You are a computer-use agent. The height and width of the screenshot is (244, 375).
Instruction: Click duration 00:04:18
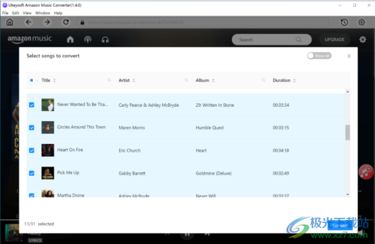click(281, 151)
